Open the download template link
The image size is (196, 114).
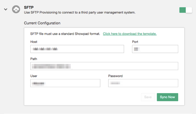tap(130, 34)
